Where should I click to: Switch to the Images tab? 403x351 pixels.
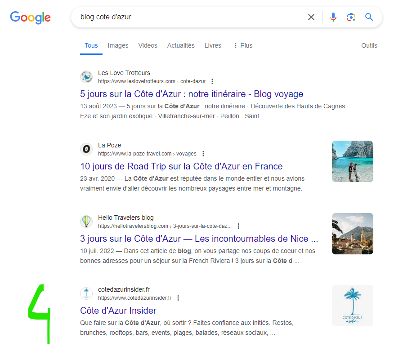[x=118, y=45]
